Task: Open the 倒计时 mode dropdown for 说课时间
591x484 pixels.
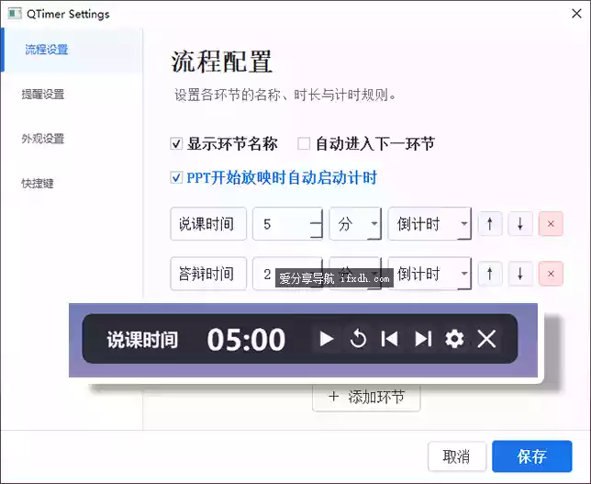Action: 429,224
